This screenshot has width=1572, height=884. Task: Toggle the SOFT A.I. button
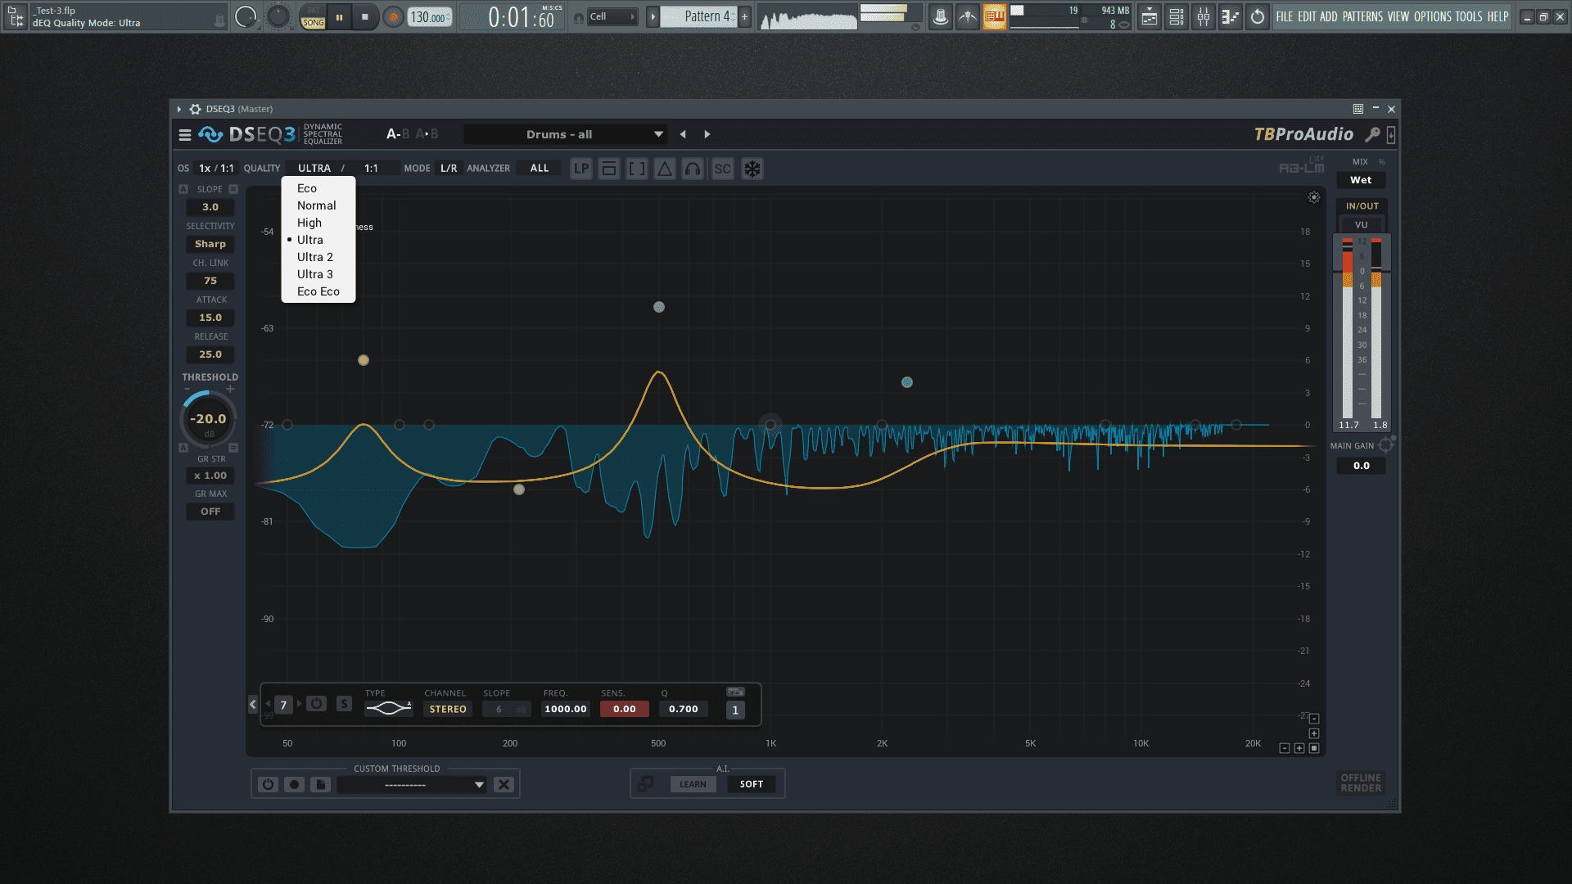point(751,784)
